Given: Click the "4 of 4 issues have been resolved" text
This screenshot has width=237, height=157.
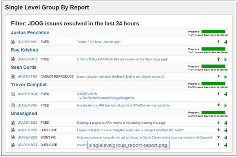Looking at the screenshot, I should pyautogui.click(x=208, y=116).
